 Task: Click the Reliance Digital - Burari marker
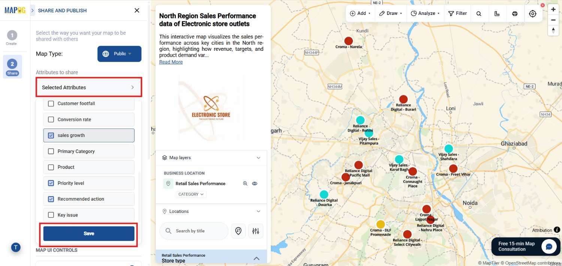click(x=403, y=99)
